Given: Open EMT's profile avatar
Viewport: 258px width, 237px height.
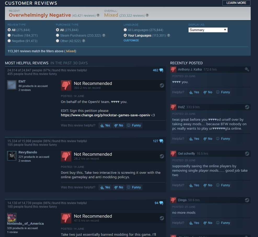Looking at the screenshot, I should point(12,85).
